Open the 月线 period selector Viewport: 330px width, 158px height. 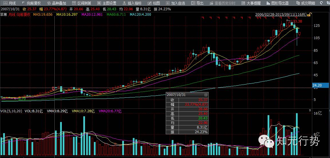point(10,3)
